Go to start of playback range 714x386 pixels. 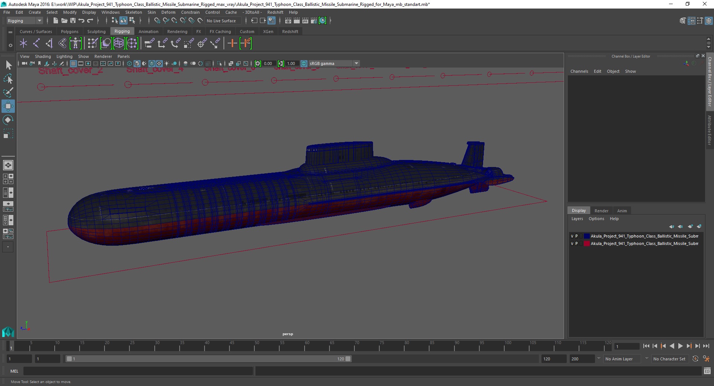point(646,346)
